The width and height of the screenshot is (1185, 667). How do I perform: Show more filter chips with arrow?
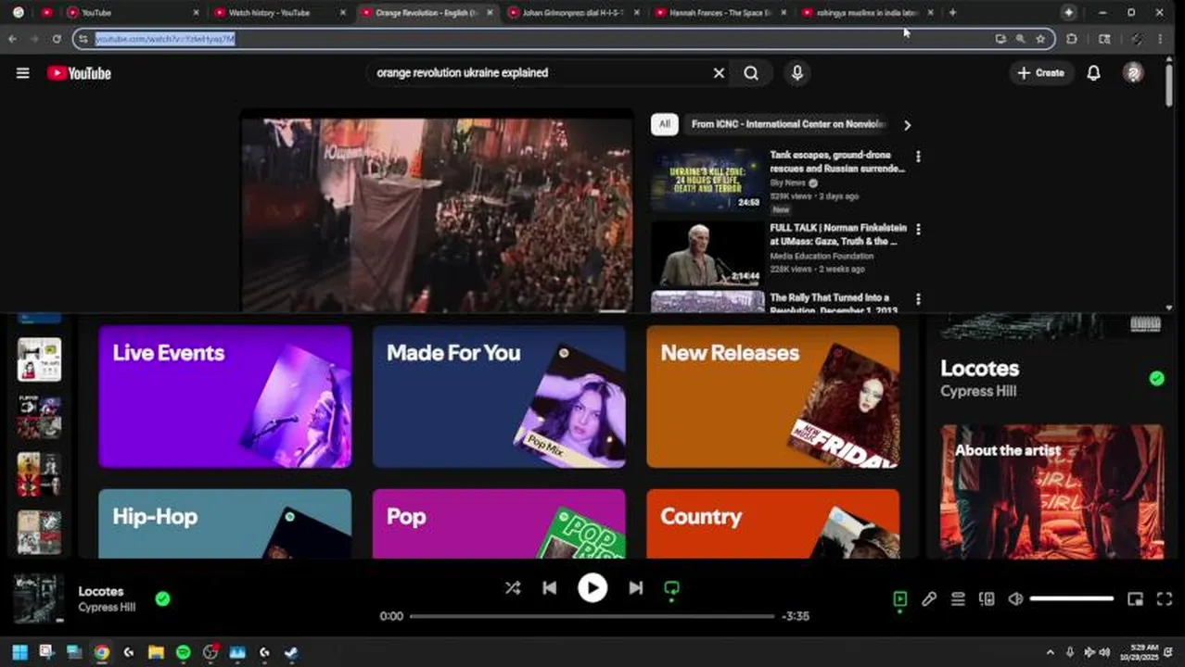click(x=907, y=124)
